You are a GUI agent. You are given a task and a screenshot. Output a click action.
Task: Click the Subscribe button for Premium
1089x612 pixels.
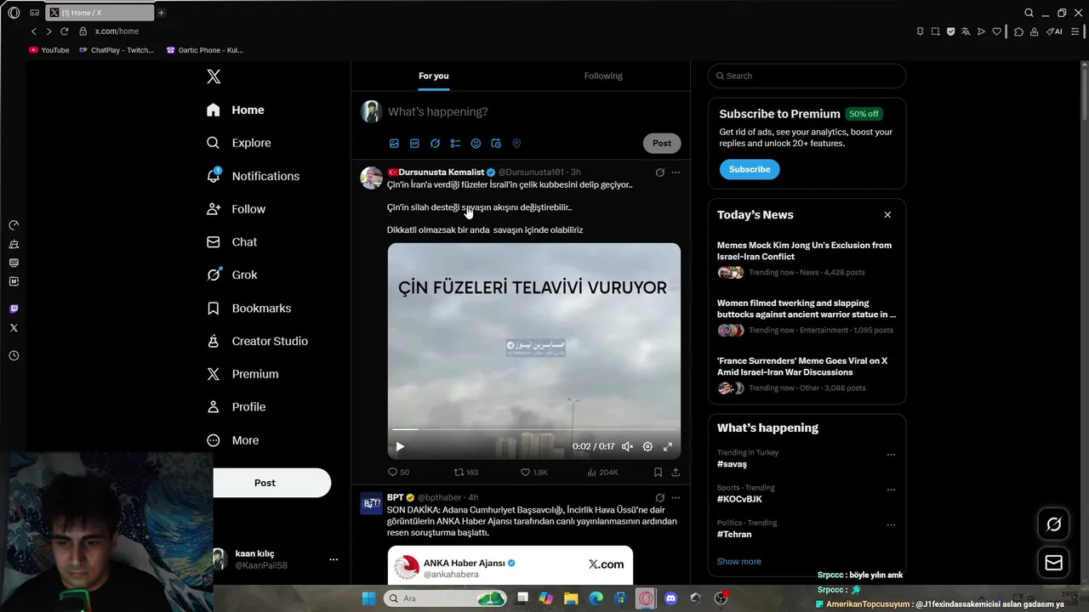[750, 169]
